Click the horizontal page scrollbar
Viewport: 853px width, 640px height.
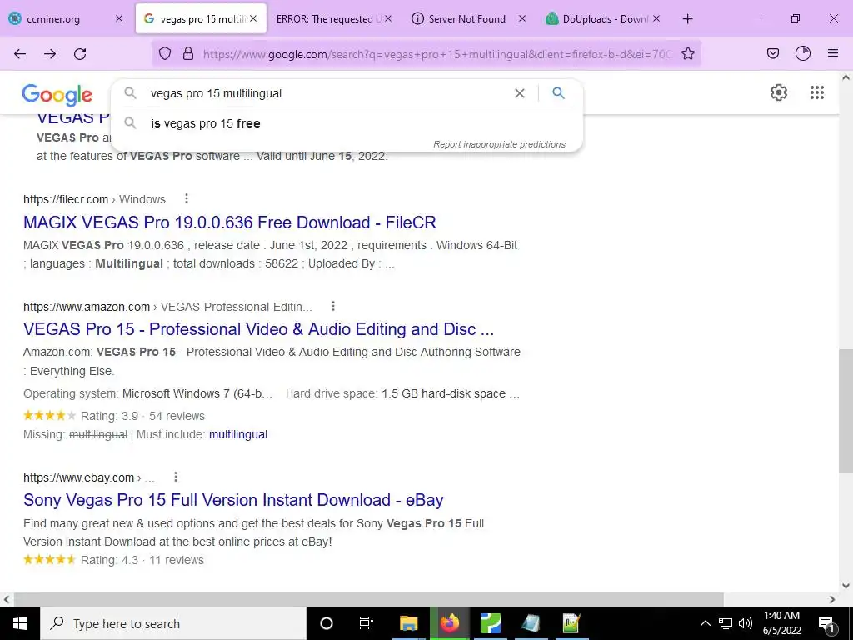click(x=369, y=599)
